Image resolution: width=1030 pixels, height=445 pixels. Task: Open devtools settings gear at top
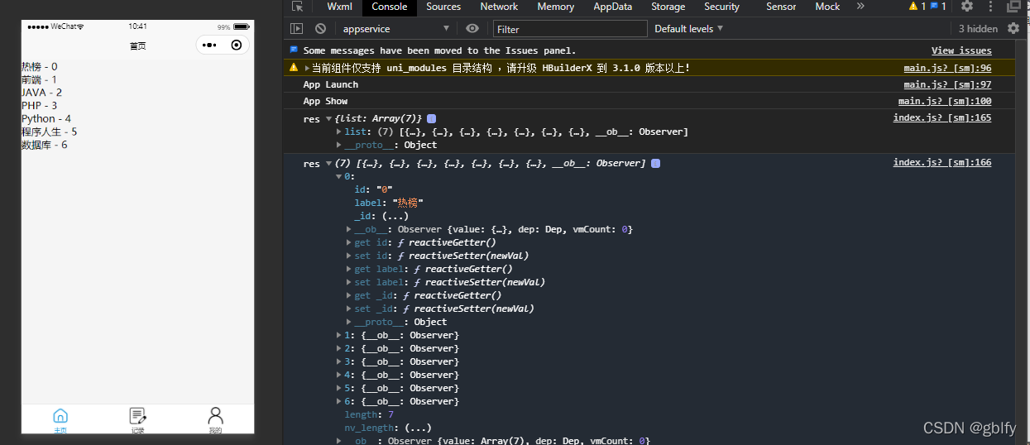966,7
